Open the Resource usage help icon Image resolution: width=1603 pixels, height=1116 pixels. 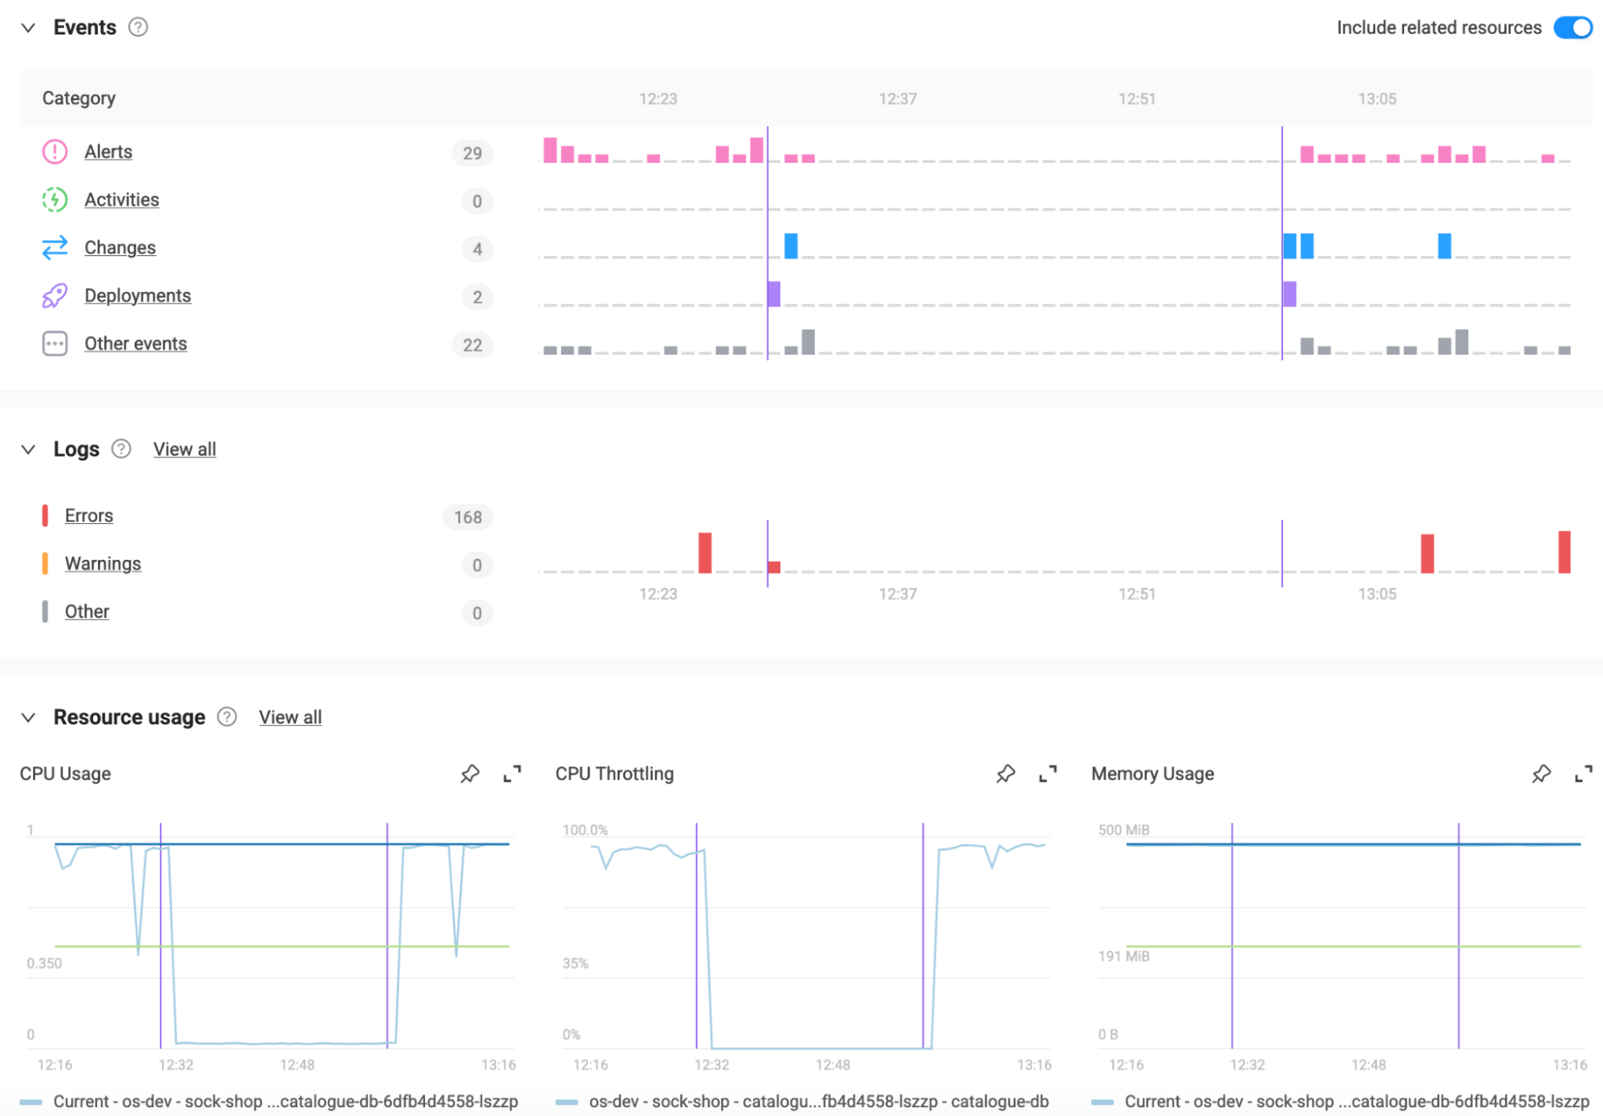coord(227,716)
